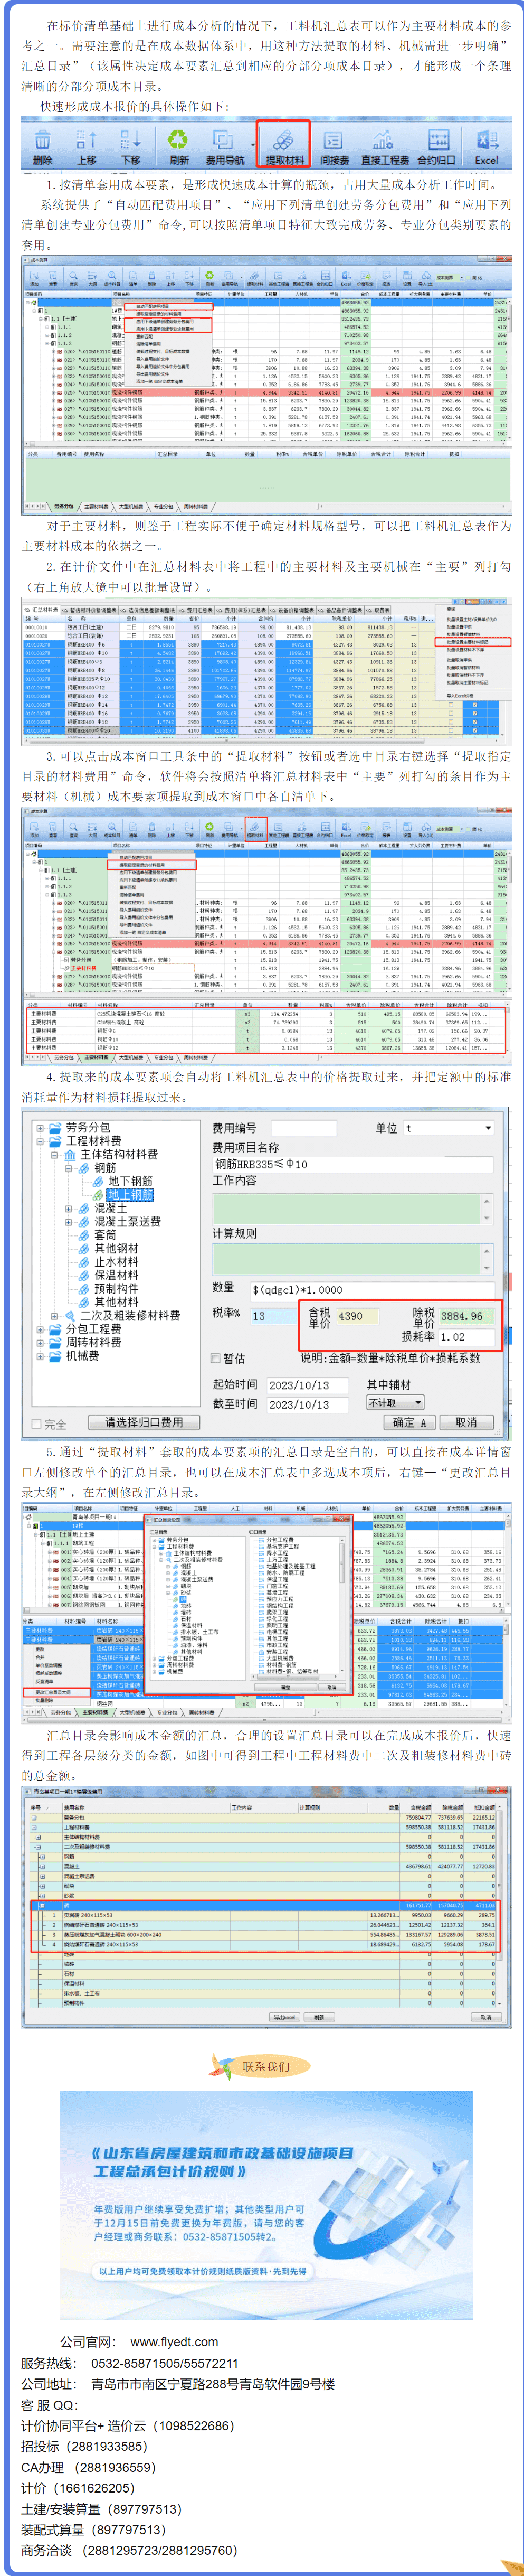The image size is (524, 2576).
Task: Open the 费用导航 toolbar icon
Action: [x=224, y=140]
